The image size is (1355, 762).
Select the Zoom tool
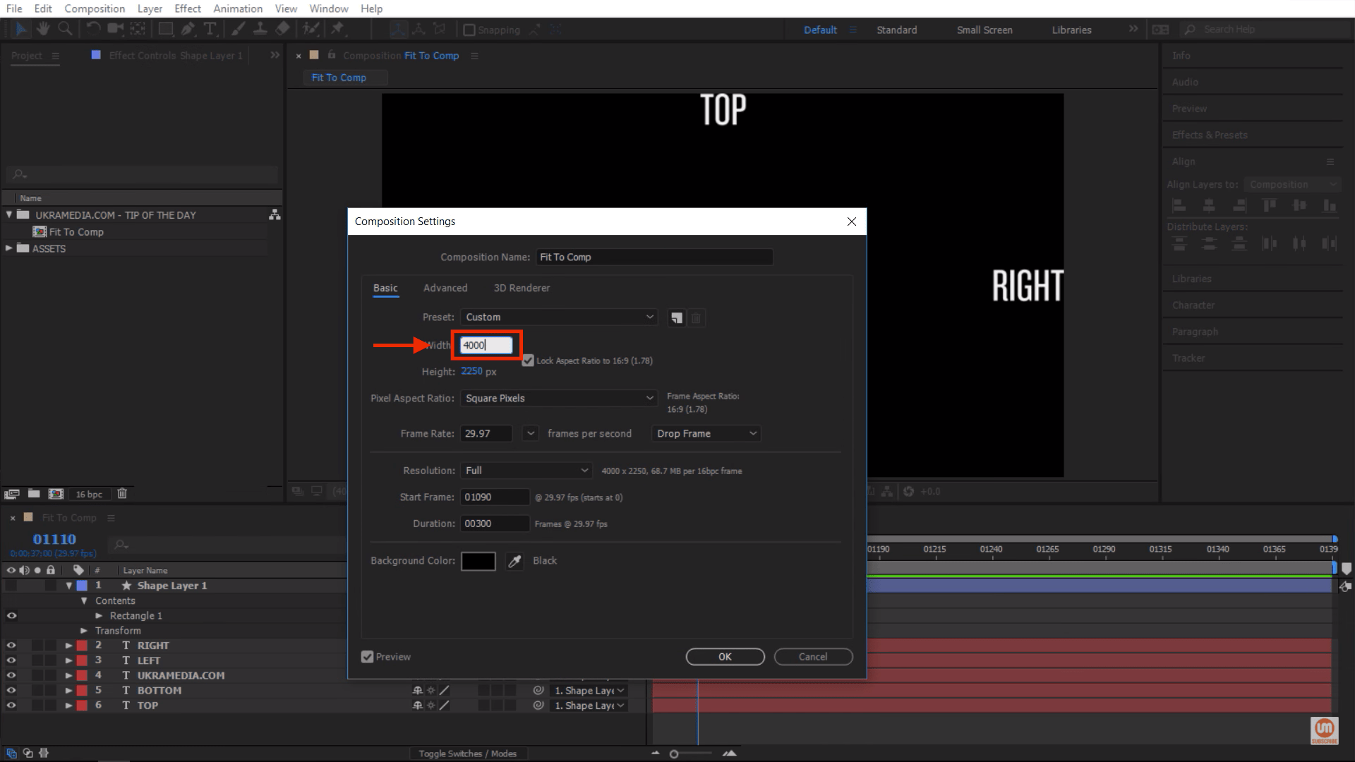click(65, 29)
